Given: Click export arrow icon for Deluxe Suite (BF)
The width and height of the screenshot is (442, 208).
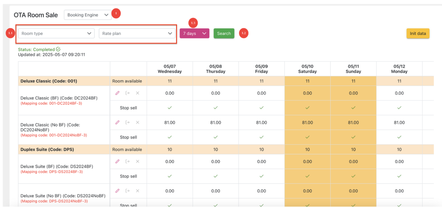Looking at the screenshot, I should [x=127, y=161].
